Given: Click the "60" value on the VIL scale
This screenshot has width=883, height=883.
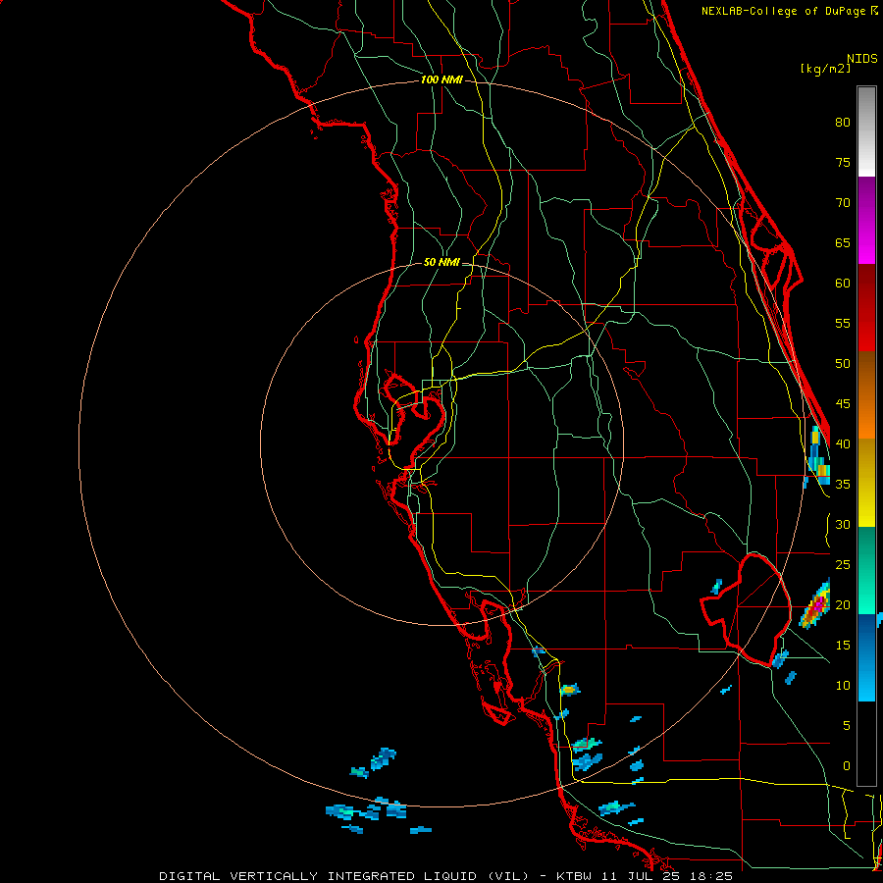Looking at the screenshot, I should click(843, 284).
